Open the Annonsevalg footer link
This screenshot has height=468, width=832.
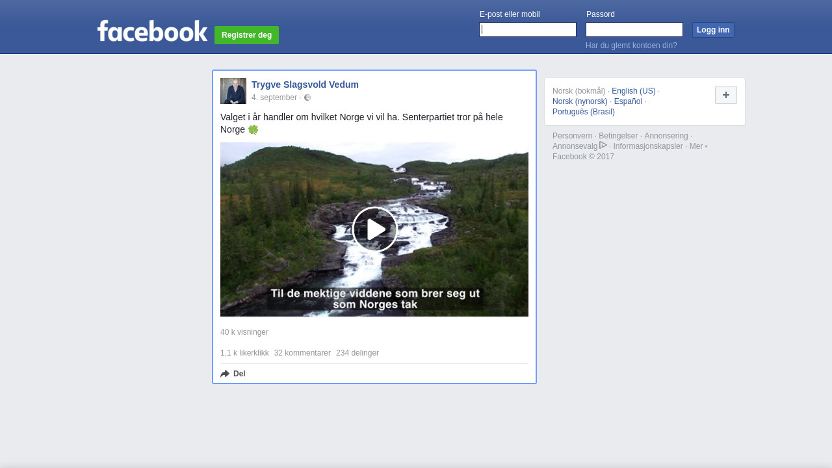click(575, 146)
